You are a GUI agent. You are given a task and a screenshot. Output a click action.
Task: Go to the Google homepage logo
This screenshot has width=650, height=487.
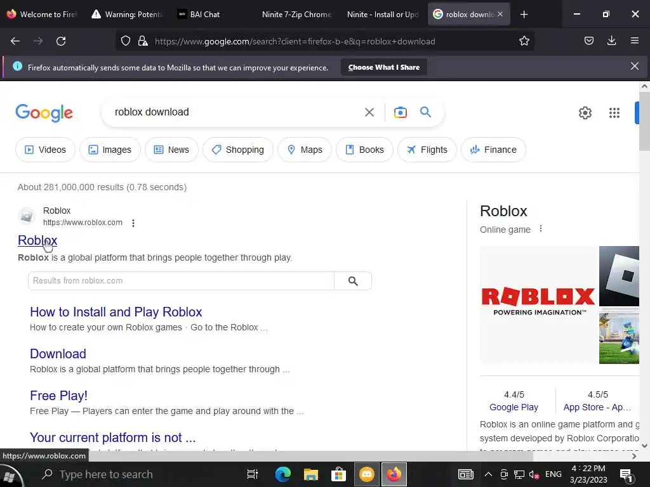[44, 113]
